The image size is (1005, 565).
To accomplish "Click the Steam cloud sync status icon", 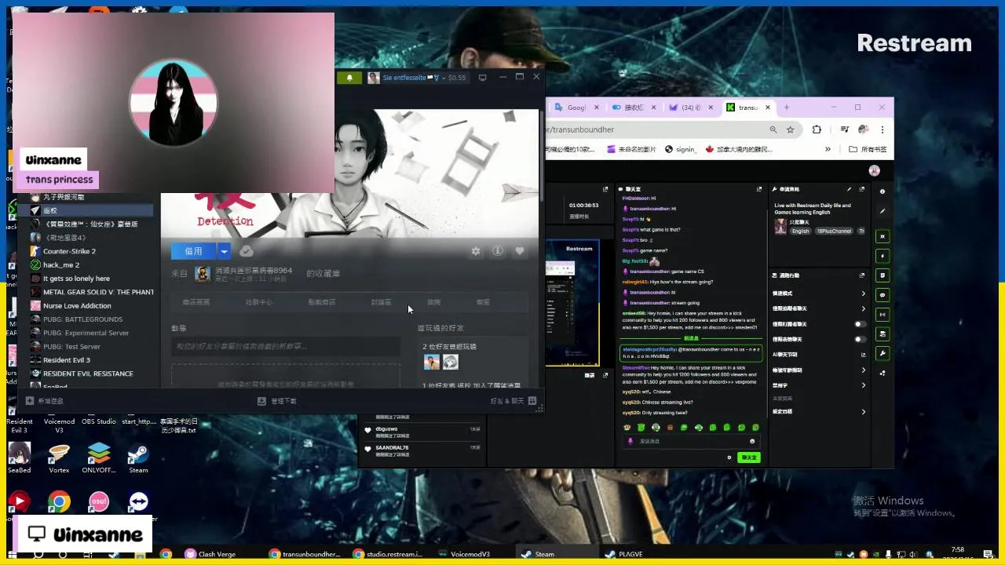I will 247,251.
